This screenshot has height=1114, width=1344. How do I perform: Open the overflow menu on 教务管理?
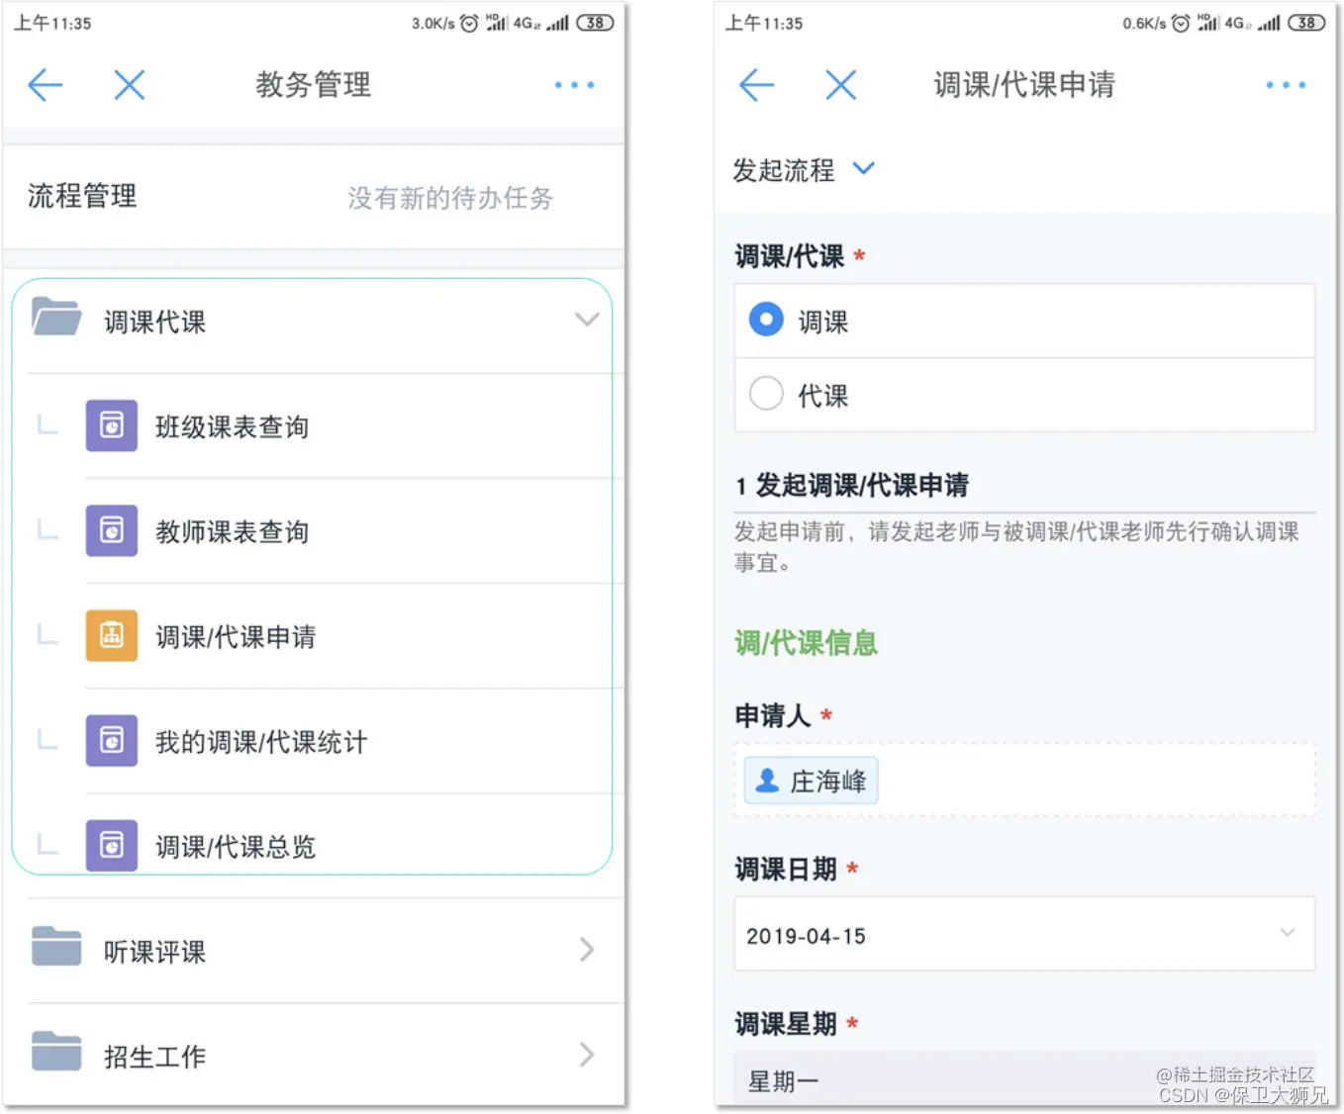(x=574, y=85)
